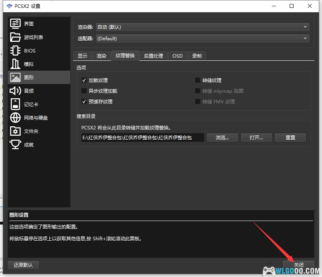Open the 游戏列表 folder icon category
322x277 pixels.
(x=15, y=37)
